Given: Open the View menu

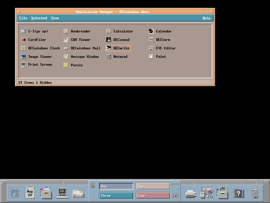Looking at the screenshot, I should (55, 18).
